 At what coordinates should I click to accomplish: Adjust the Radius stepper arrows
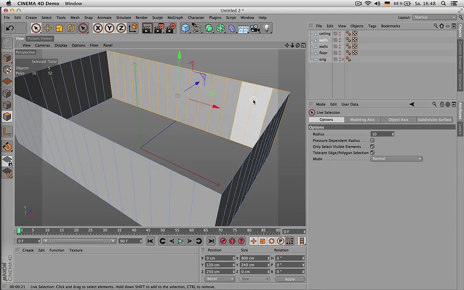[393, 134]
